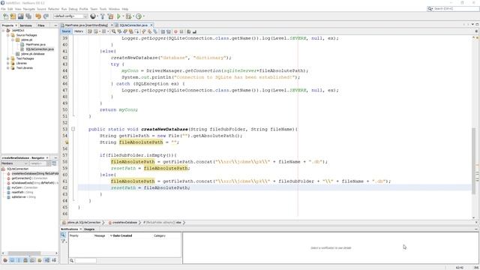The height and width of the screenshot is (270, 480).
Task: Expand the Libraries tree node
Action: coord(8,63)
